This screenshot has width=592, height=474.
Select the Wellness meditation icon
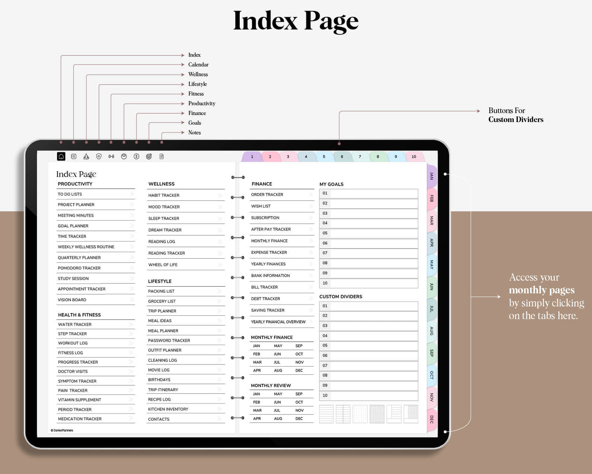tap(86, 156)
